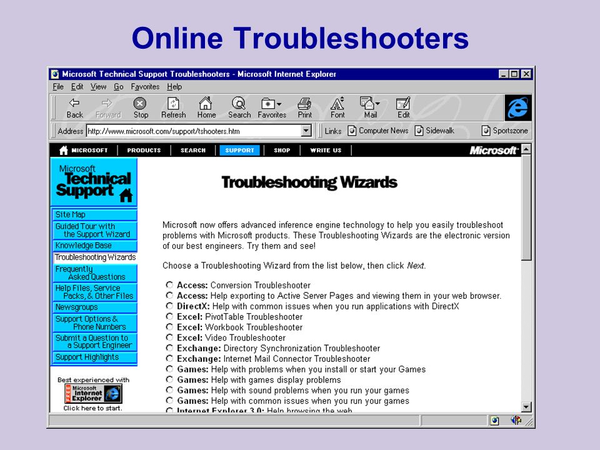Select Games common issues radio button
Screen dimensions: 600x450
point(169,400)
